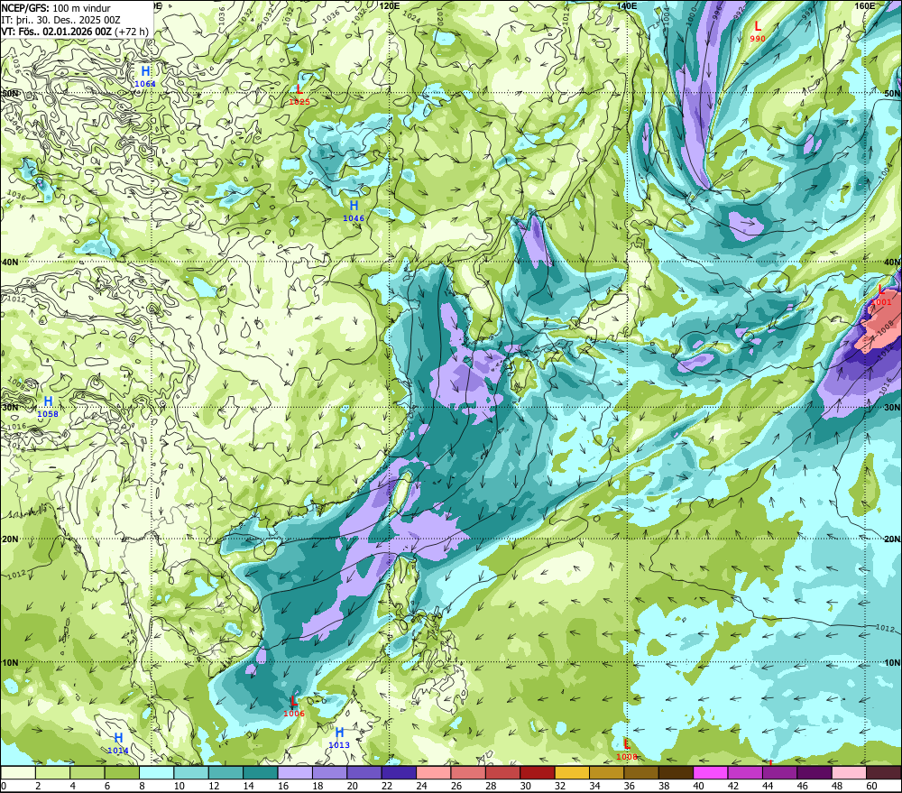Select the dark brown 38–40 legend swatch

tap(676, 772)
